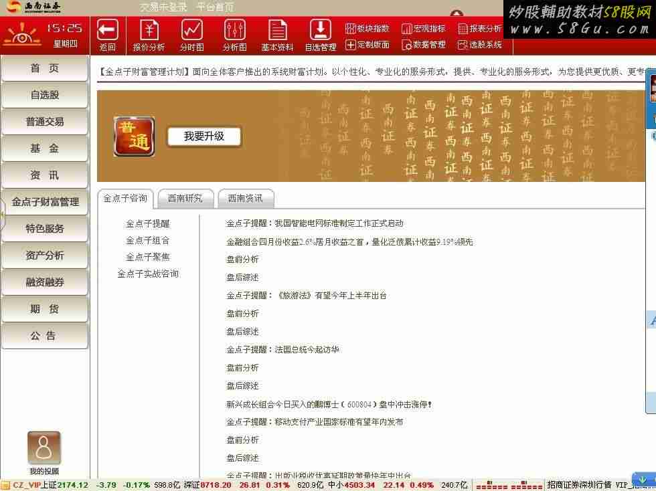Click 上证 index value 2174.12
The height and width of the screenshot is (491, 656).
[72, 485]
